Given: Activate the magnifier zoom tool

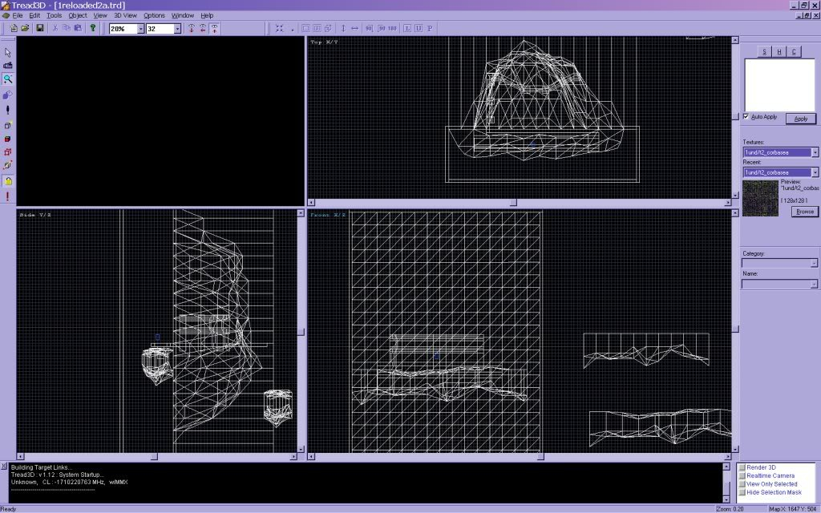Looking at the screenshot, I should (8, 79).
